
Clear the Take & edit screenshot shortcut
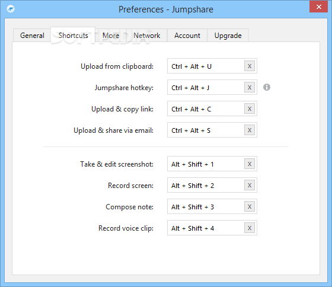pos(250,164)
